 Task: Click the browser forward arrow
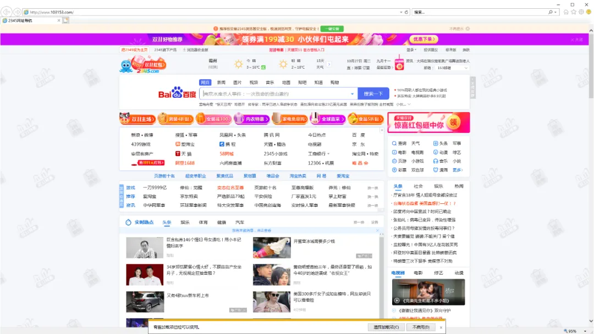(x=18, y=12)
